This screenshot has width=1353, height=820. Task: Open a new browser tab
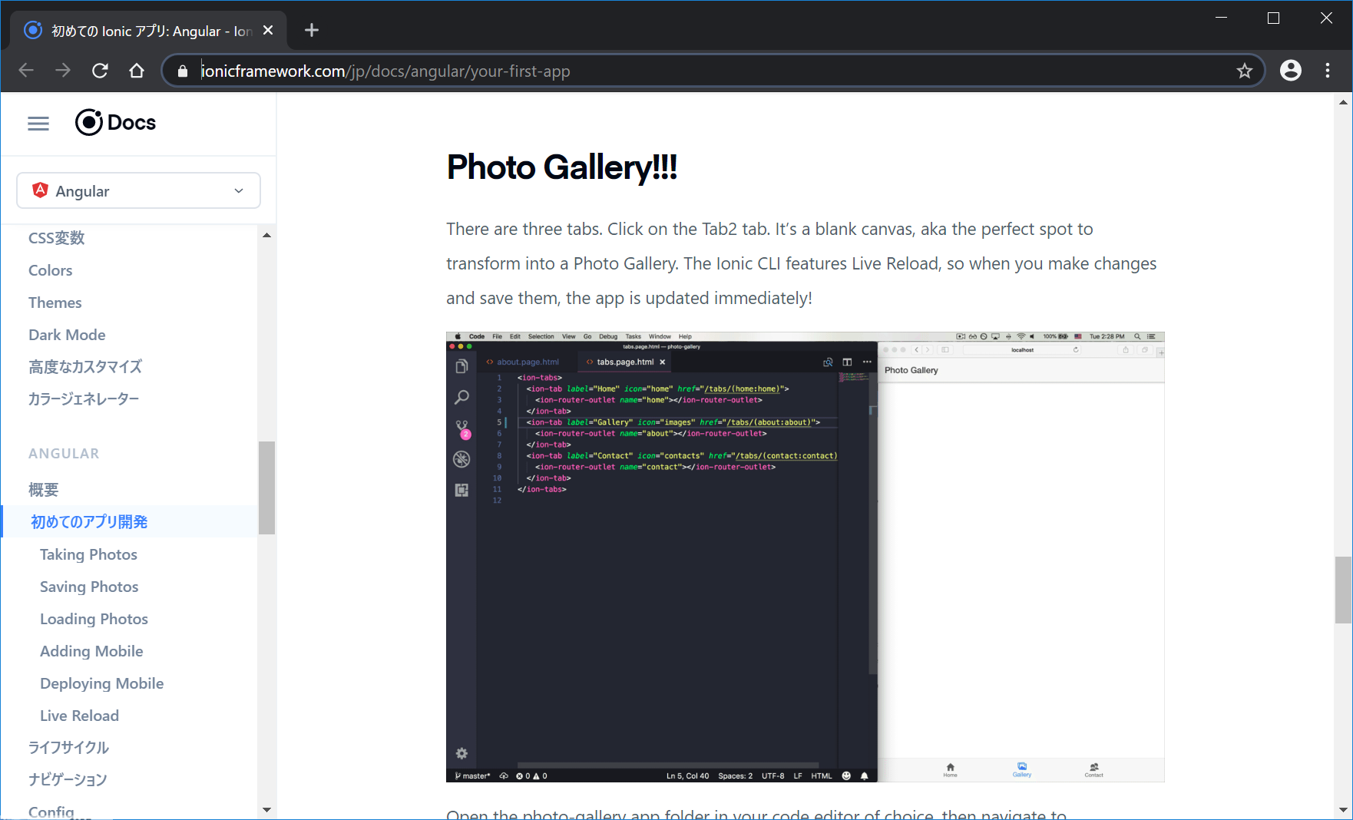pos(311,30)
